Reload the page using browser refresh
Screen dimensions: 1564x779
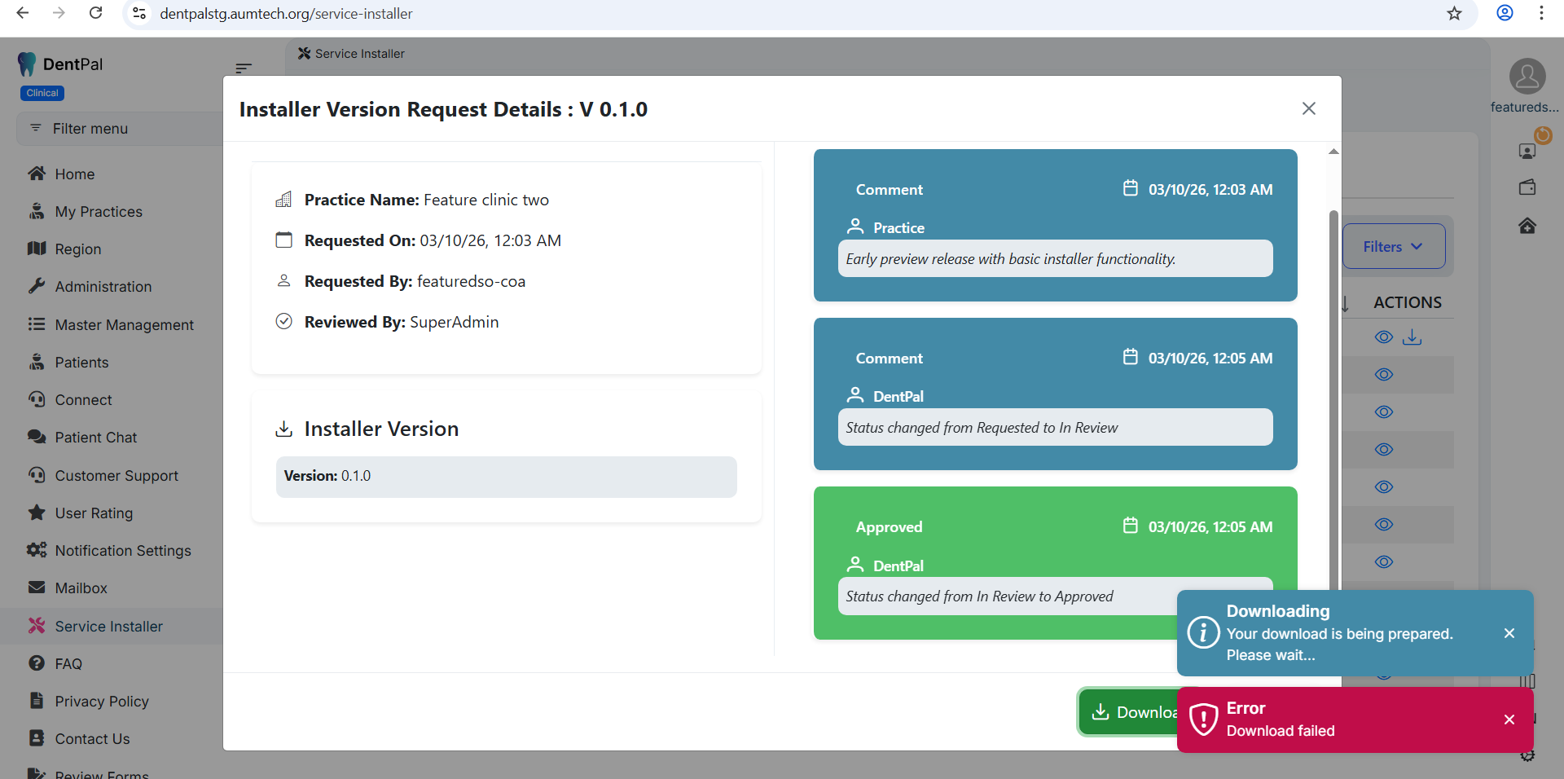click(x=95, y=13)
